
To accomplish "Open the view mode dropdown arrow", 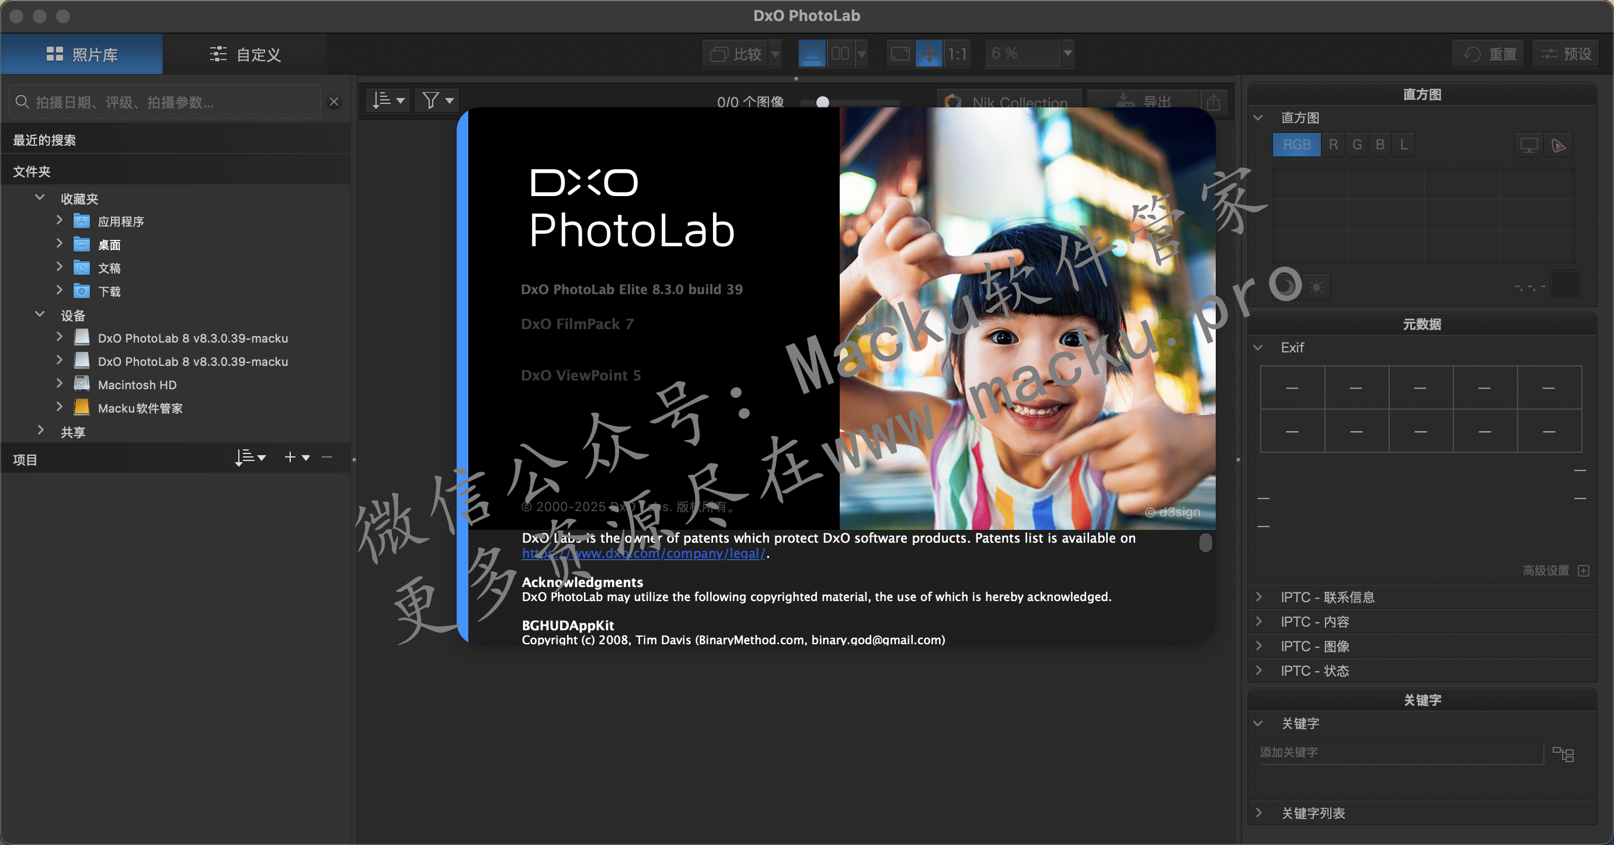I will (x=862, y=54).
